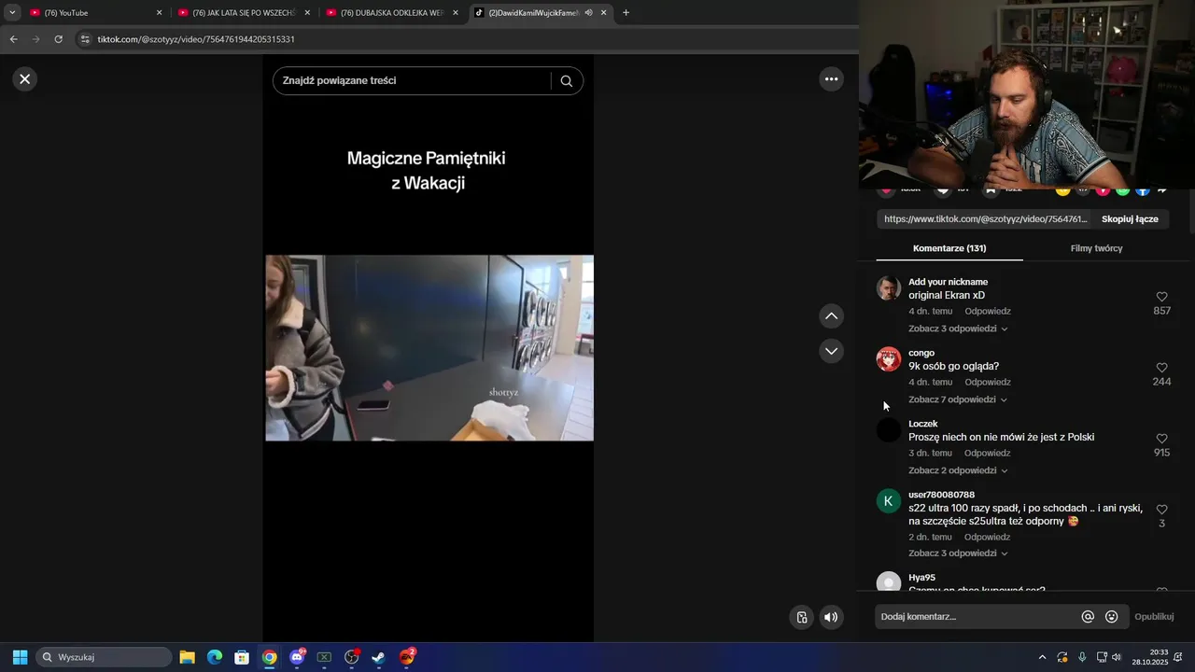Screen dimensions: 1195x672
Task: Click Odpowiedz under congo's comment
Action: pos(988,383)
